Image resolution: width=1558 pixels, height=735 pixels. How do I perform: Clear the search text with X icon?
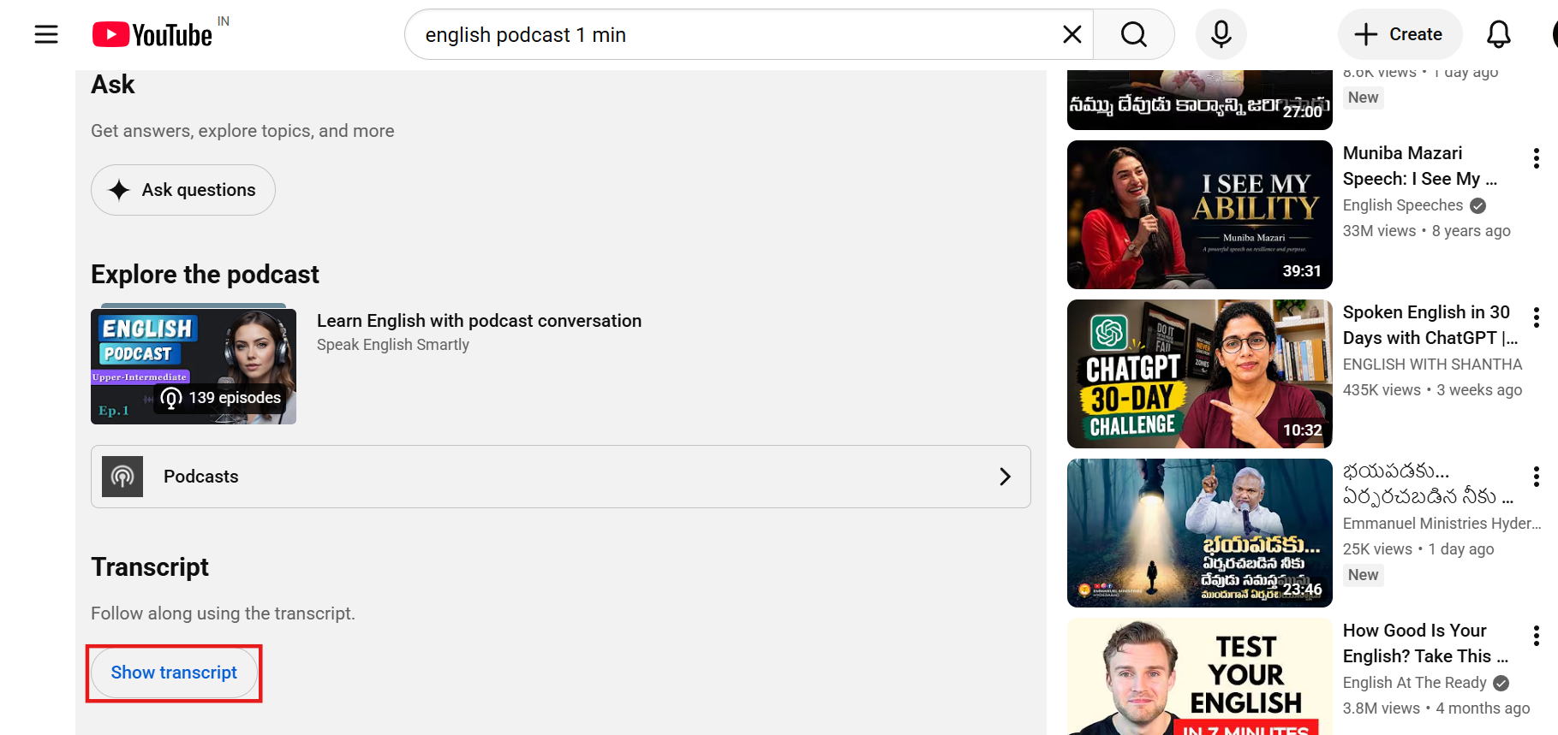tap(1071, 34)
